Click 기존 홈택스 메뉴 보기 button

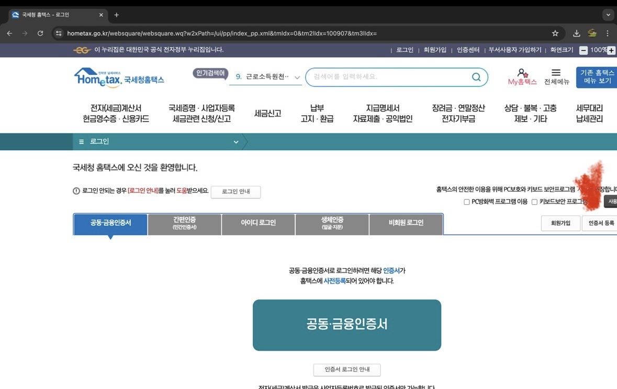(x=597, y=77)
